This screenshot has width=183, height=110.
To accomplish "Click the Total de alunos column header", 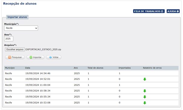I will (x=95, y=68).
